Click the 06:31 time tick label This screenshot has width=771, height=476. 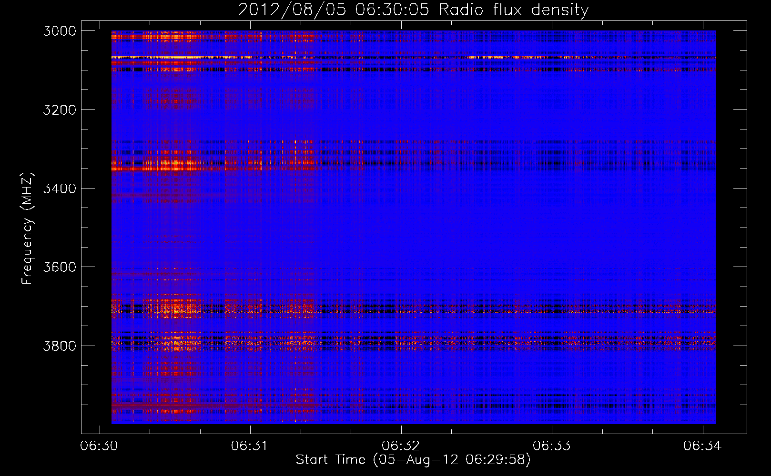click(x=250, y=446)
